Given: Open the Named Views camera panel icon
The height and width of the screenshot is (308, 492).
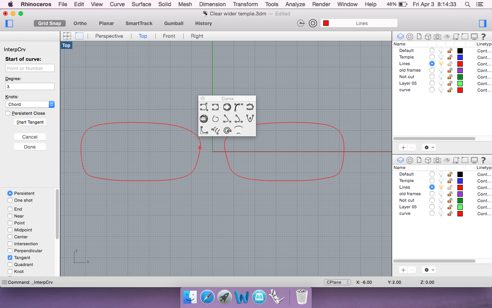Looking at the screenshot, I should click(437, 36).
